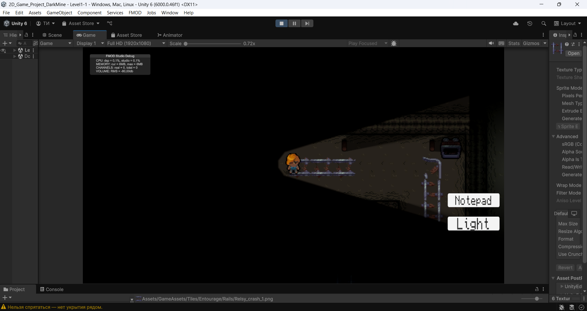Select Default platform monitor tab icon
This screenshot has height=311, width=587.
coord(574,213)
